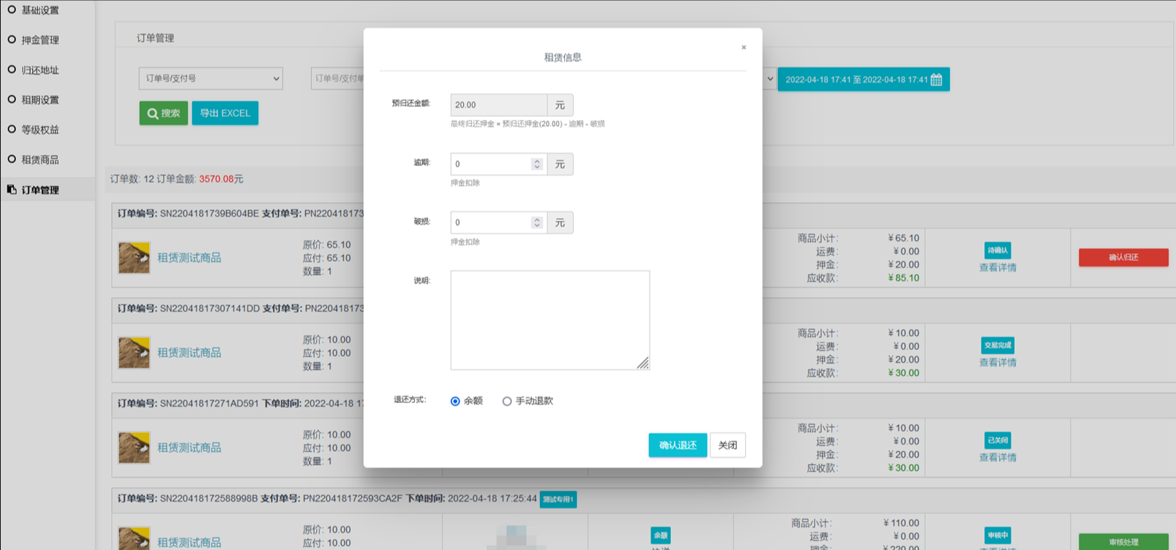Increase the 逾期 amount with stepper arrows

click(x=537, y=161)
